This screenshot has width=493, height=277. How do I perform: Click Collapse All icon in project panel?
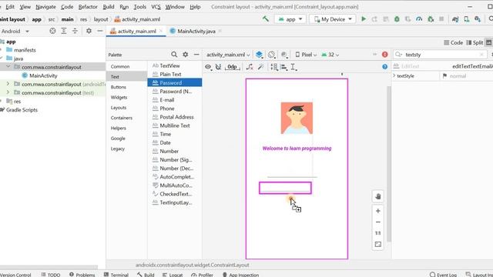(75, 31)
